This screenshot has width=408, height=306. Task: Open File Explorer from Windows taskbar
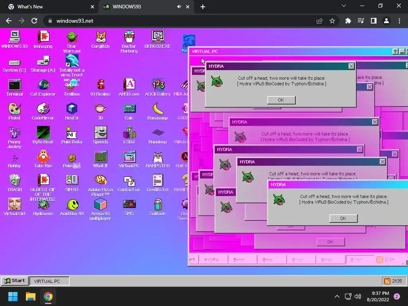tap(30, 296)
